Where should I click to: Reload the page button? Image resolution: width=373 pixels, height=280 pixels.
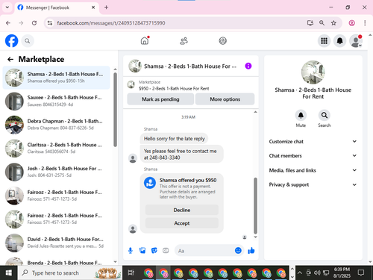click(34, 23)
